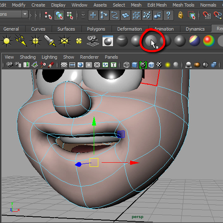This screenshot has height=223, width=223.
Task: Click the highlight selection mode icon
Action: click(192, 15)
